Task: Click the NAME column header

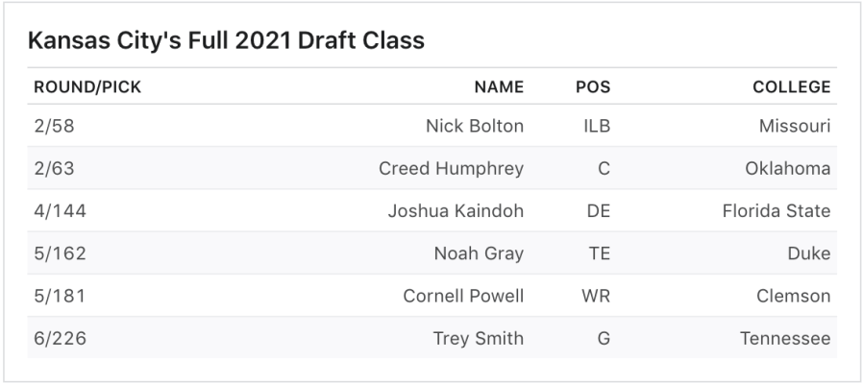Action: (499, 87)
